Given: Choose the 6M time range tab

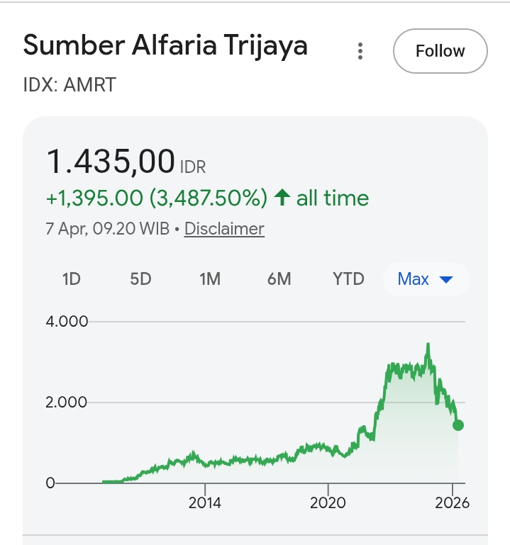Looking at the screenshot, I should pyautogui.click(x=279, y=279).
